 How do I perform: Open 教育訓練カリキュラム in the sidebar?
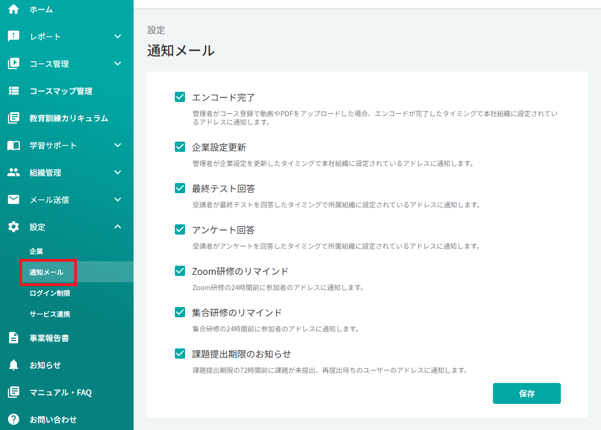[69, 118]
